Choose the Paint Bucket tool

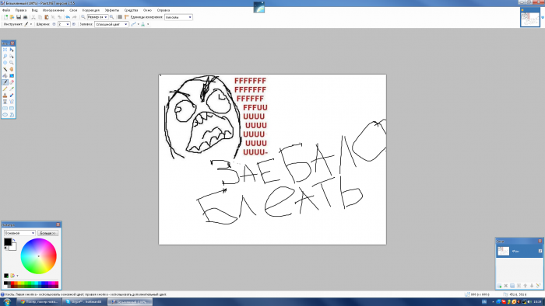click(x=5, y=75)
